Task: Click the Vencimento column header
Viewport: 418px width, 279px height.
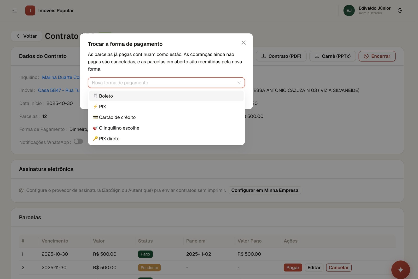Action: point(55,241)
